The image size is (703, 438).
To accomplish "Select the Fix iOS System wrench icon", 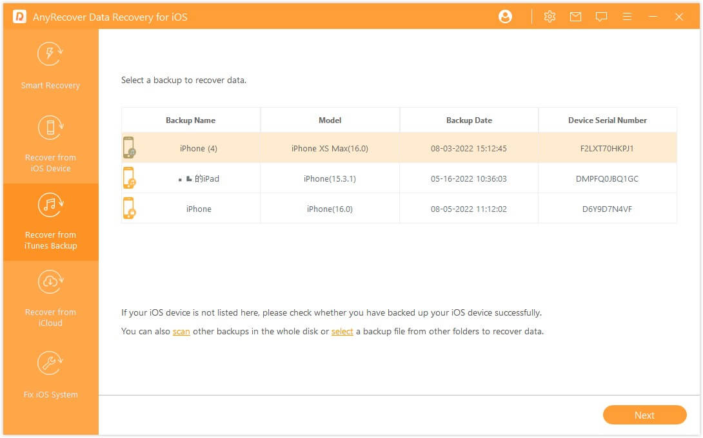I will click(50, 363).
